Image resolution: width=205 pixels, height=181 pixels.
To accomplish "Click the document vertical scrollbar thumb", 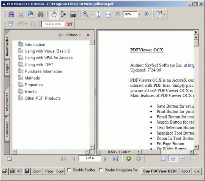I will (x=196, y=43).
